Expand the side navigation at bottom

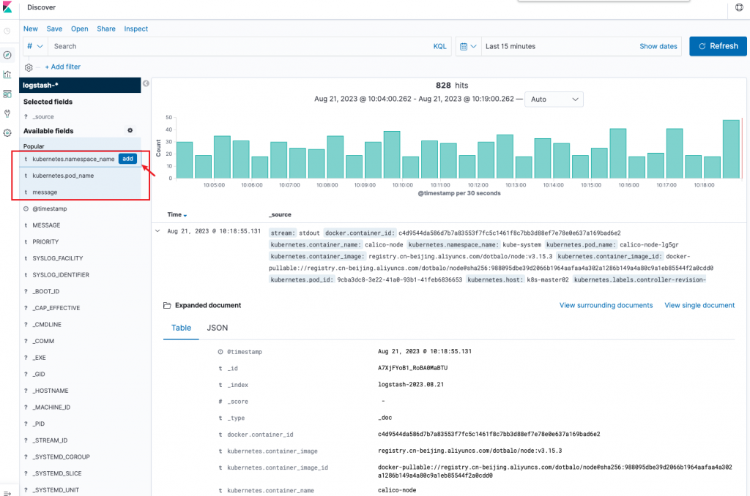point(7,492)
